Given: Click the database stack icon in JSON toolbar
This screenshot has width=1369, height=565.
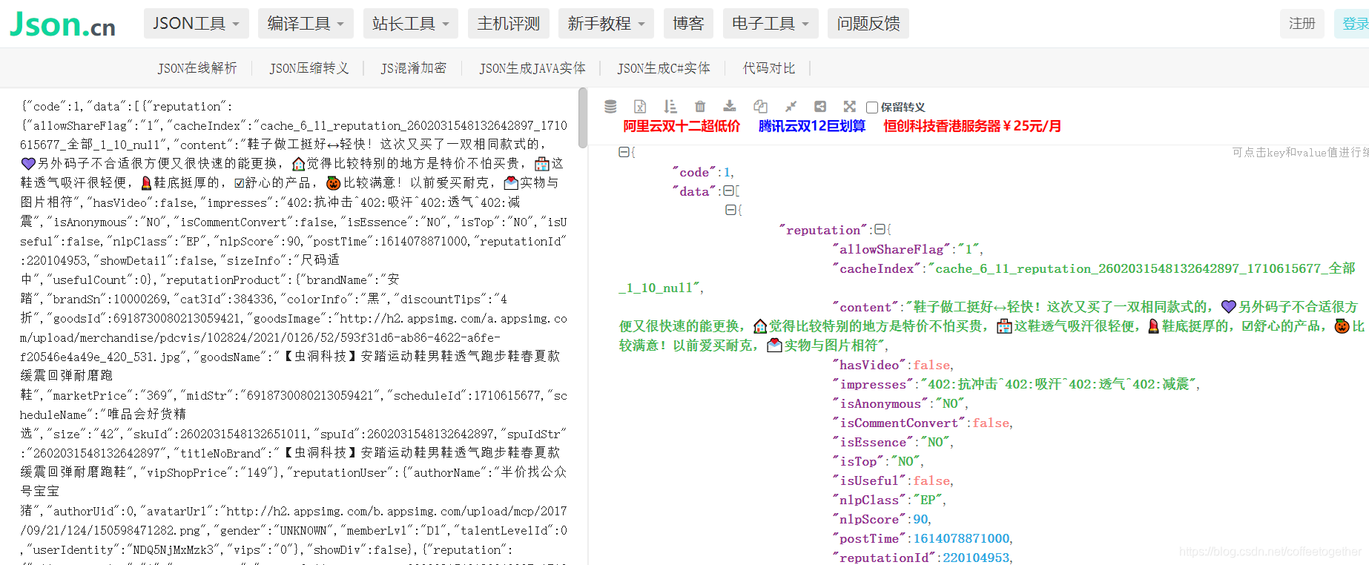Looking at the screenshot, I should (610, 107).
